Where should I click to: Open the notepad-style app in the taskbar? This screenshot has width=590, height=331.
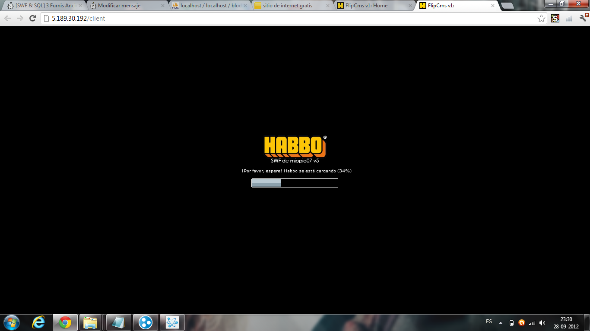pos(119,322)
